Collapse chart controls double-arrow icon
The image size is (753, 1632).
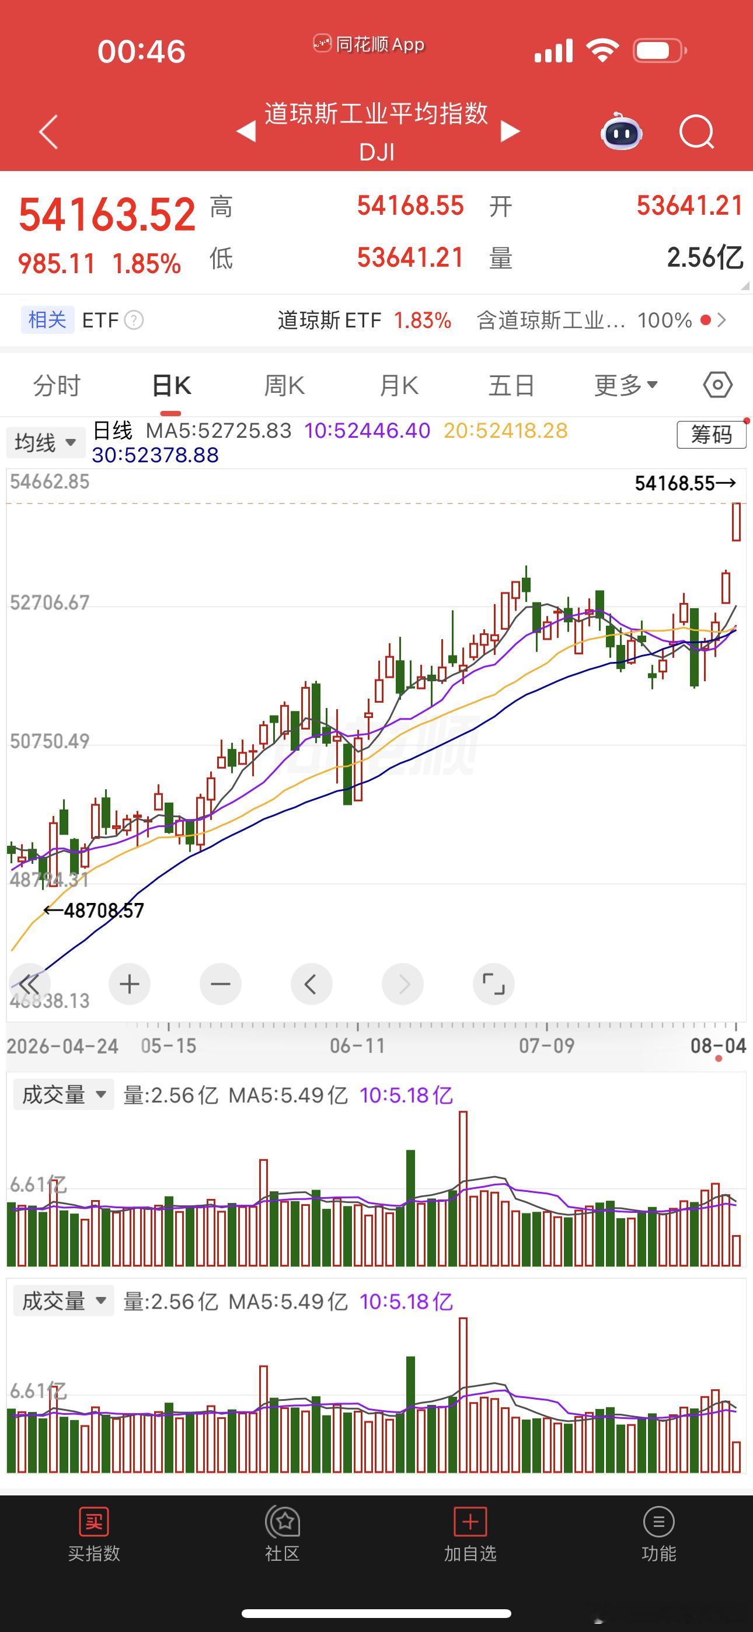[29, 984]
